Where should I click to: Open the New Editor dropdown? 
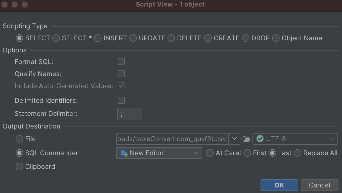coord(197,153)
